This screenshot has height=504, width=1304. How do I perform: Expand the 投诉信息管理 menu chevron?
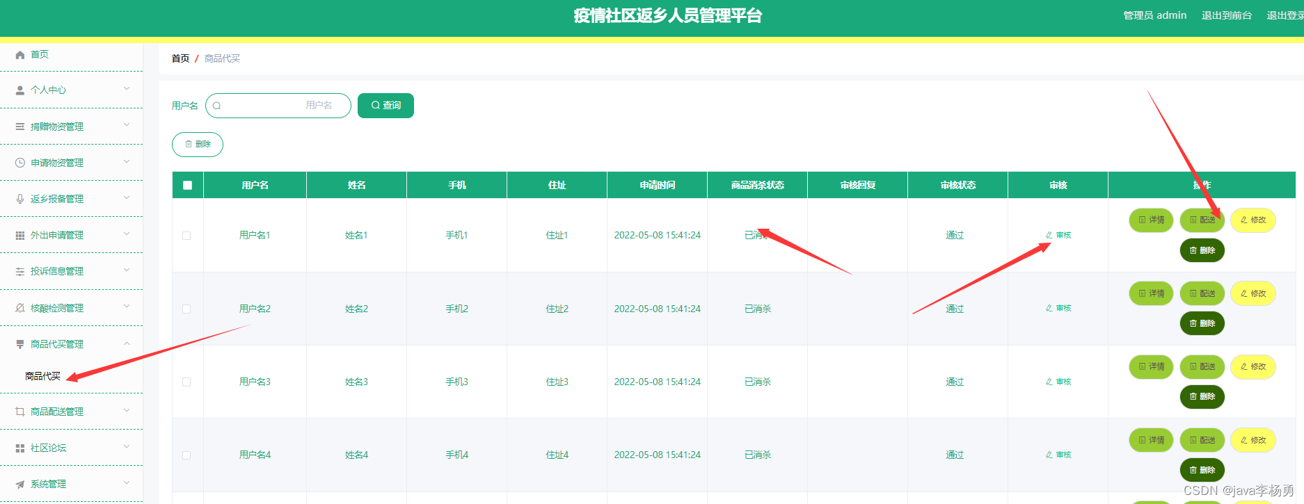(127, 270)
